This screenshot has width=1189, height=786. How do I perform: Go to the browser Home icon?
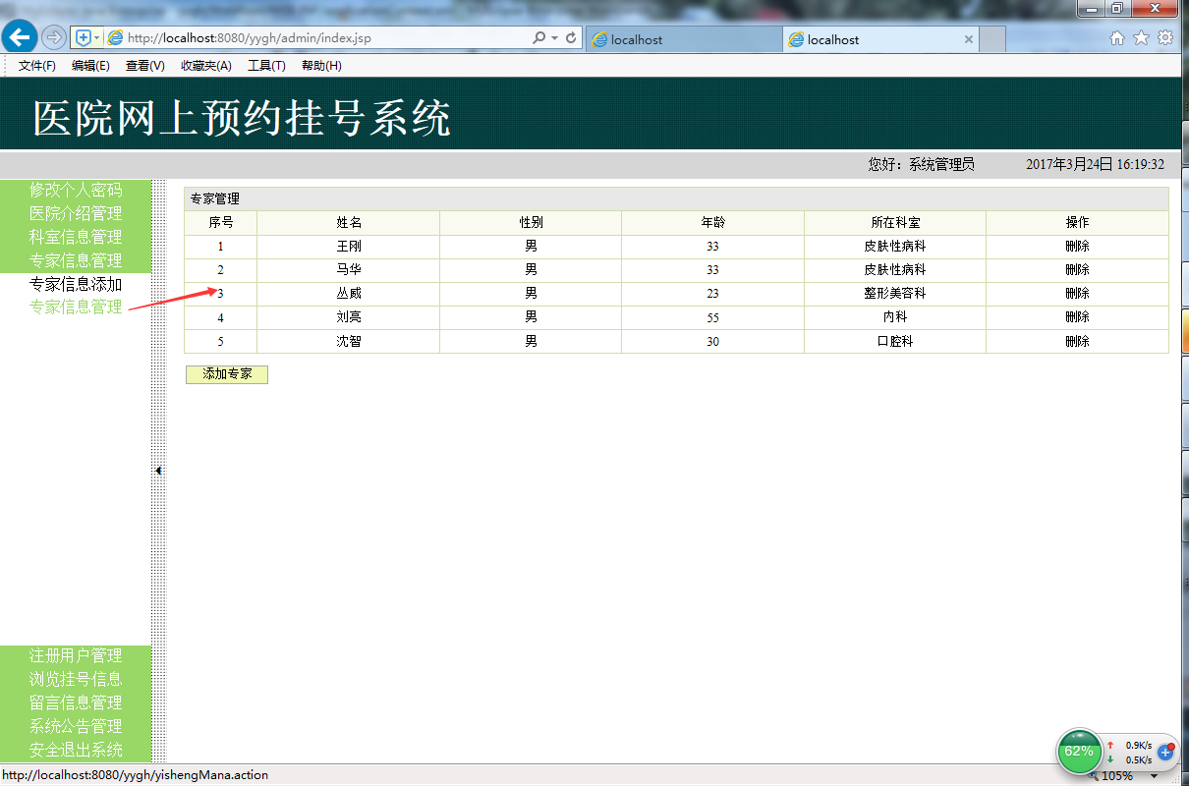(x=1116, y=37)
